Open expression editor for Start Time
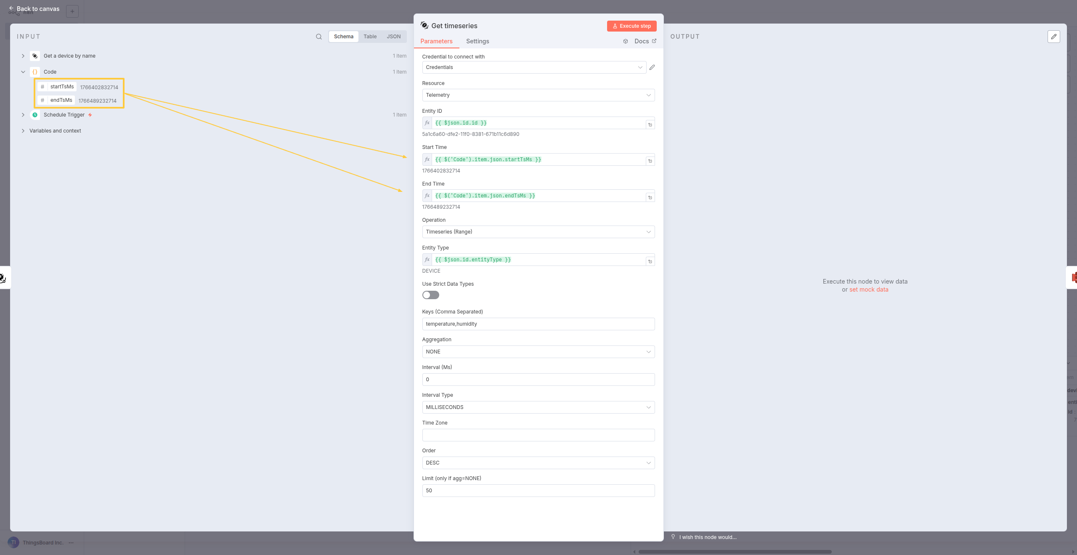1077x555 pixels. click(650, 161)
